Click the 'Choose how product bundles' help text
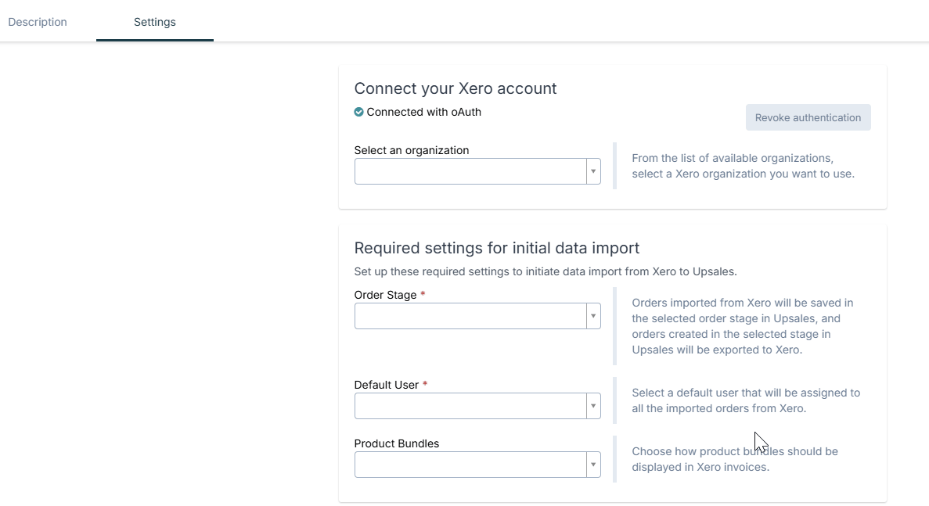The width and height of the screenshot is (929, 506). tap(735, 459)
